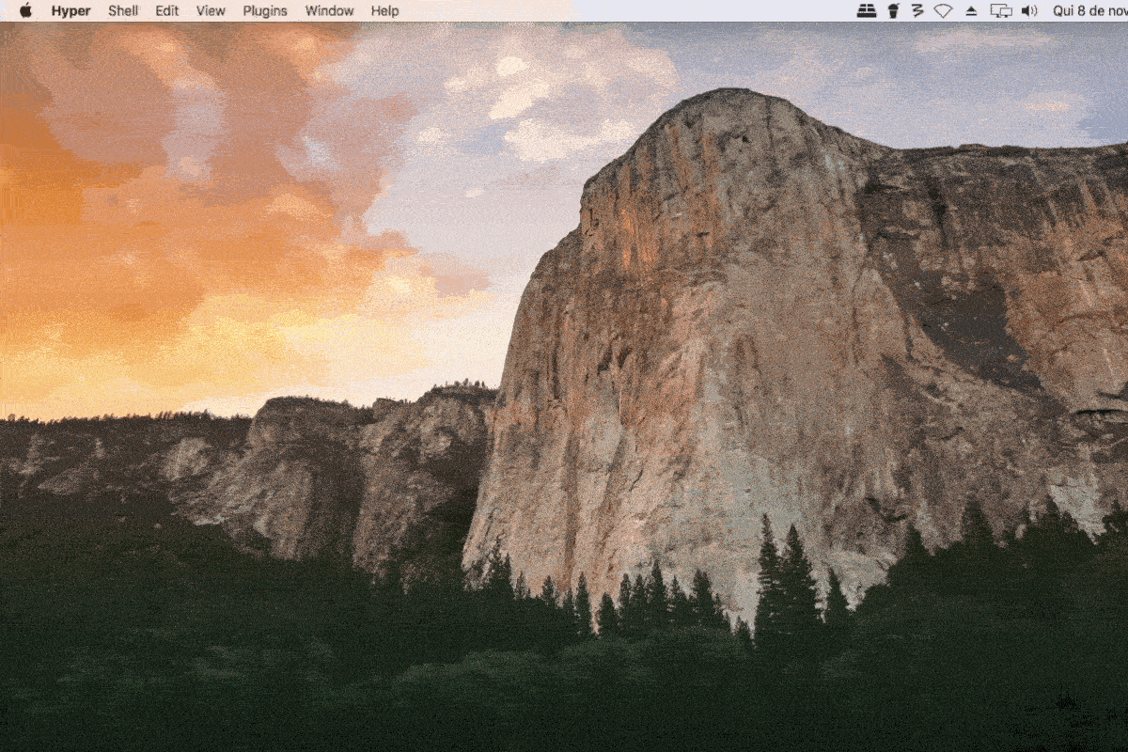Click the takeaway cup icon in the menu bar
The width and height of the screenshot is (1128, 752).
click(893, 10)
